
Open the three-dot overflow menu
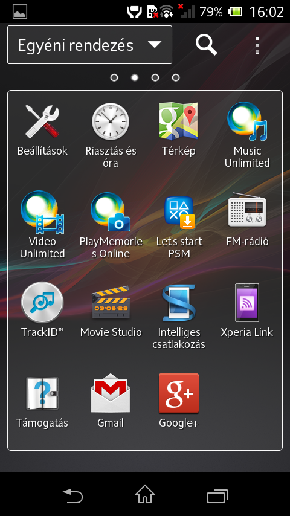(x=257, y=45)
